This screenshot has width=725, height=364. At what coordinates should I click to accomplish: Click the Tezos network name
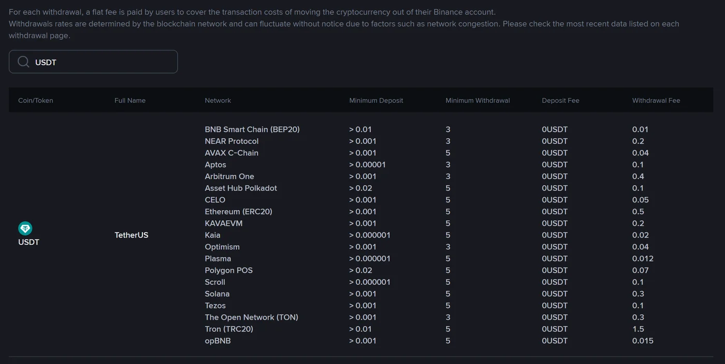tap(215, 305)
